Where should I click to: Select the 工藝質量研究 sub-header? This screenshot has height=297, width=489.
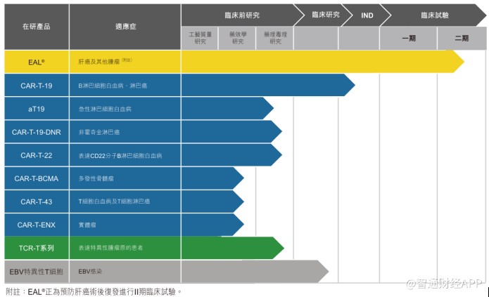200,39
